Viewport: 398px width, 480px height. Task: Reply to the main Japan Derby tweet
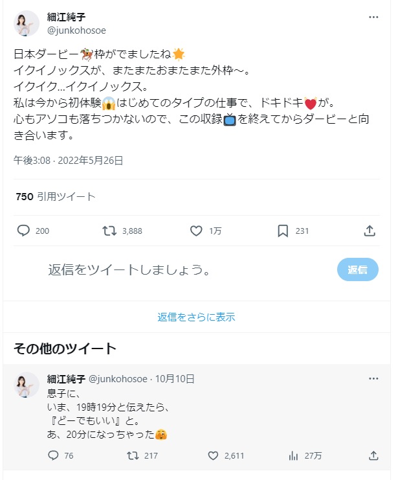24,231
